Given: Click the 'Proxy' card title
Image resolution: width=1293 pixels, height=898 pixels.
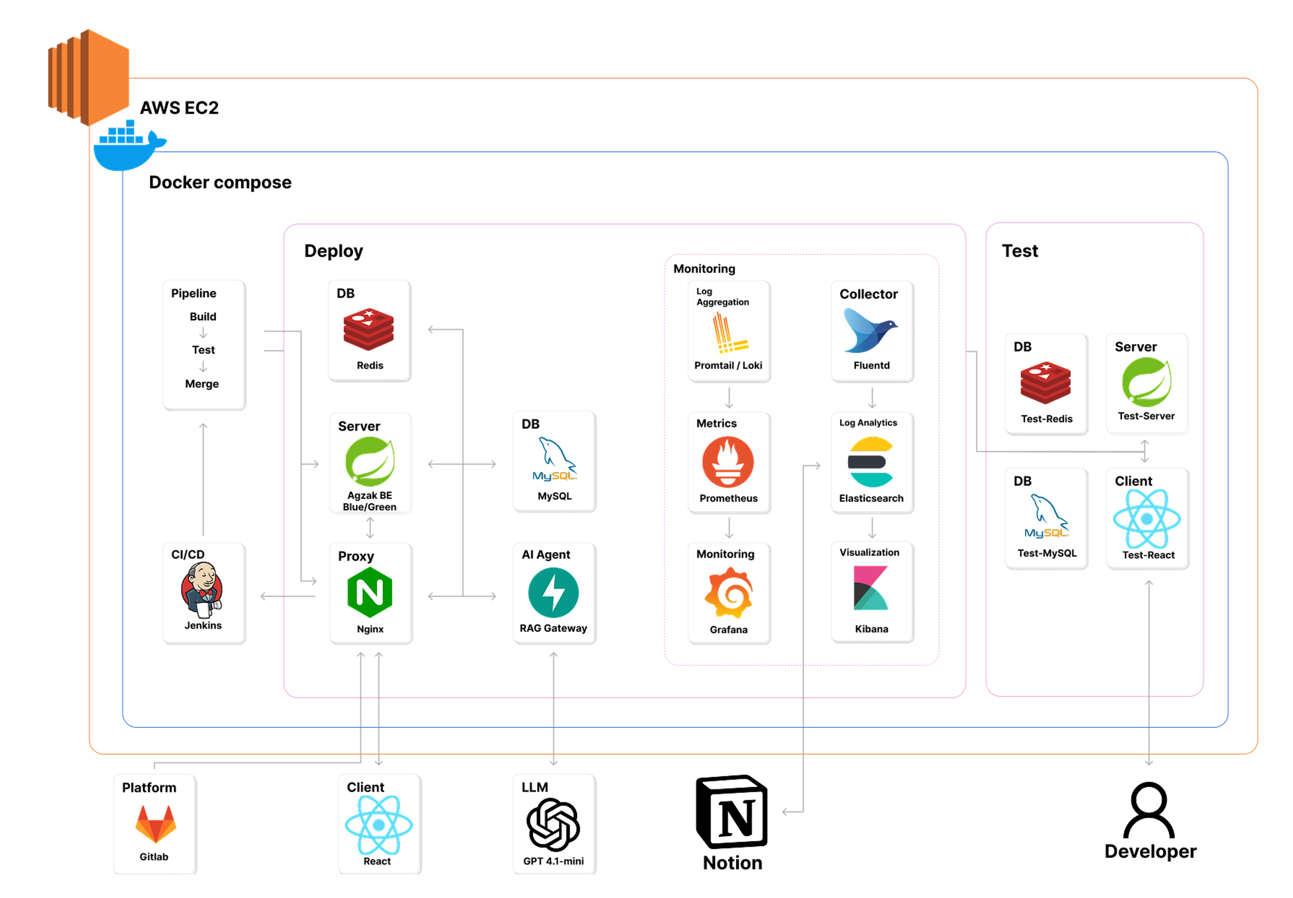Looking at the screenshot, I should (355, 556).
